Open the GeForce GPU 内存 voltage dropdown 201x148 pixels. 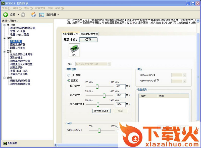point(184,81)
